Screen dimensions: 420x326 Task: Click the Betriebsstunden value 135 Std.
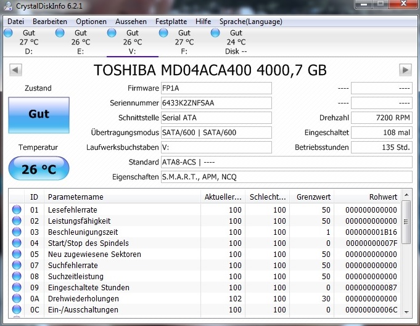pyautogui.click(x=381, y=147)
